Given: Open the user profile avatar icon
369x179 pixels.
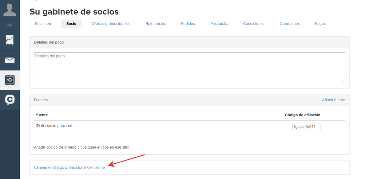Looking at the screenshot, I should [x=10, y=10].
